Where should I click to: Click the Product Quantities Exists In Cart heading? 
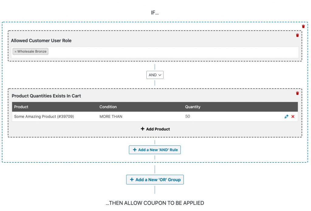click(46, 96)
